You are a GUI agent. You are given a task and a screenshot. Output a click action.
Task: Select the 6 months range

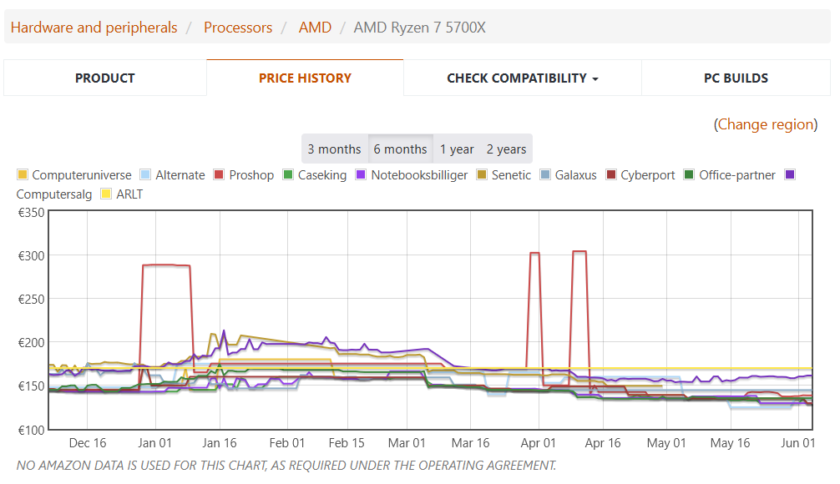[400, 149]
